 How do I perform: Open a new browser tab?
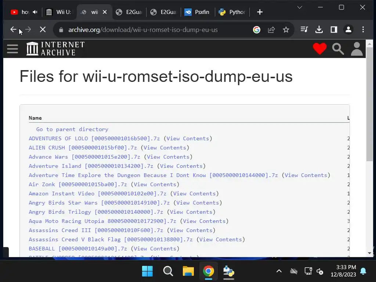pyautogui.click(x=260, y=12)
